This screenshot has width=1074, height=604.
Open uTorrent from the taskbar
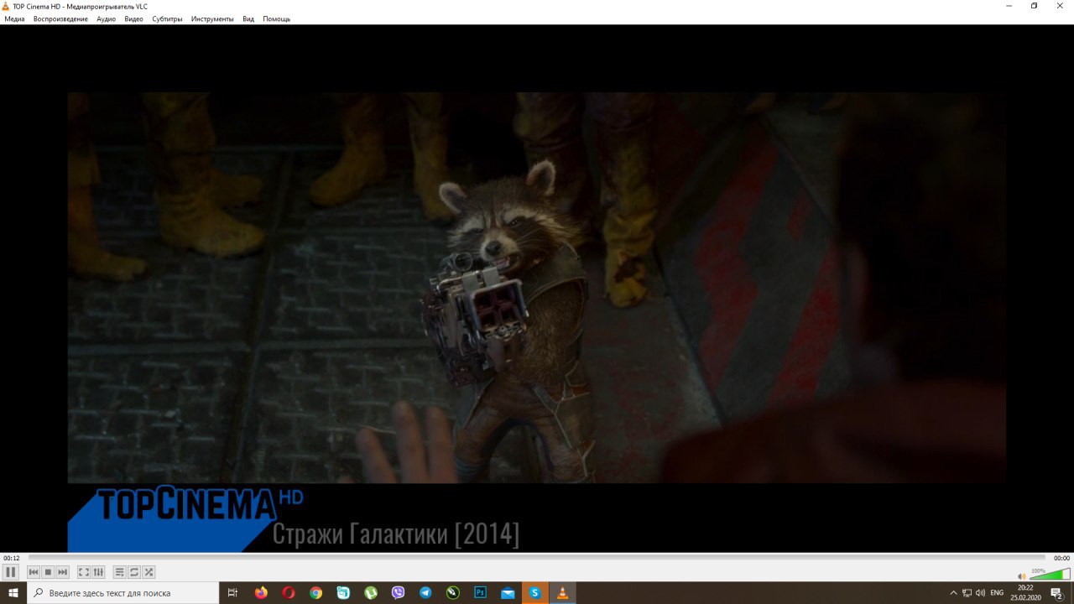click(371, 593)
